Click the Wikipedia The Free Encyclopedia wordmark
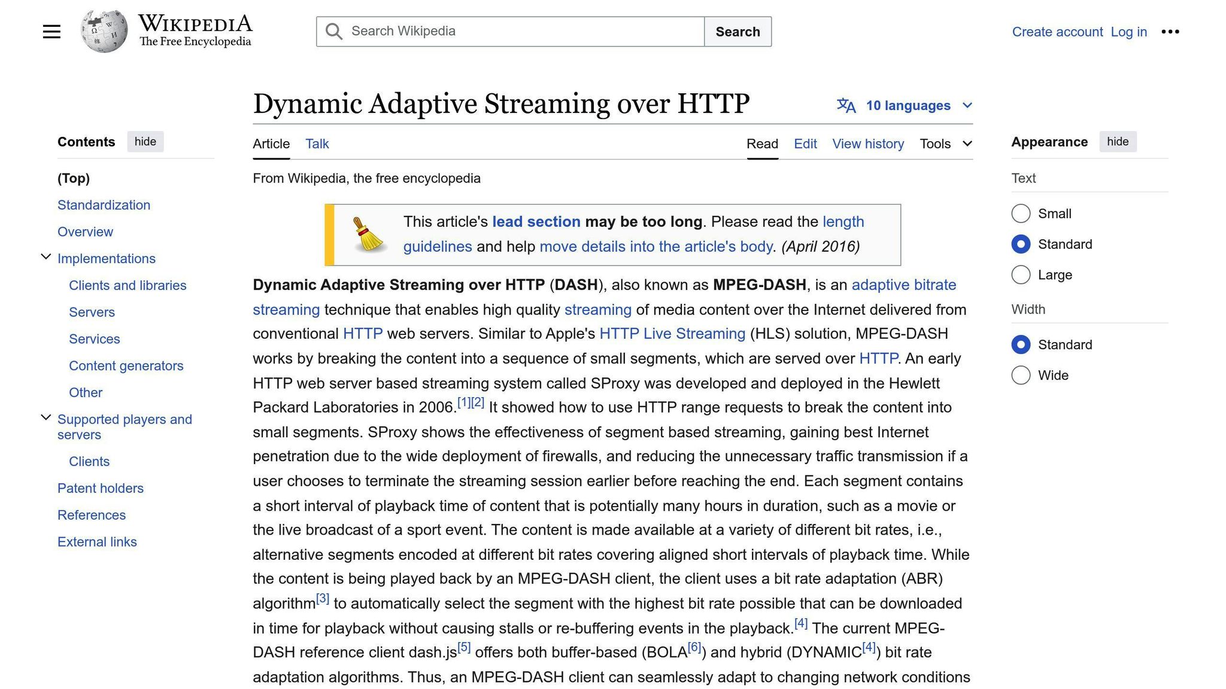The width and height of the screenshot is (1226, 689). (x=195, y=31)
